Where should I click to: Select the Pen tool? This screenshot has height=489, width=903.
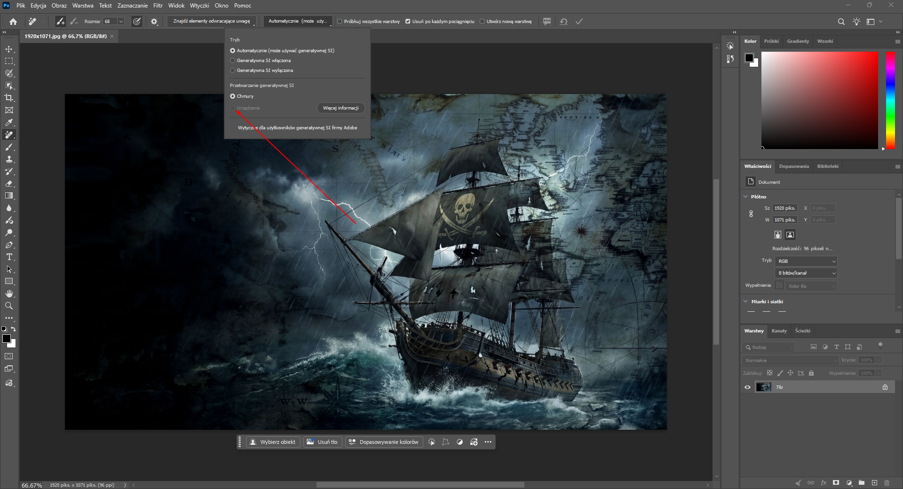coord(9,245)
